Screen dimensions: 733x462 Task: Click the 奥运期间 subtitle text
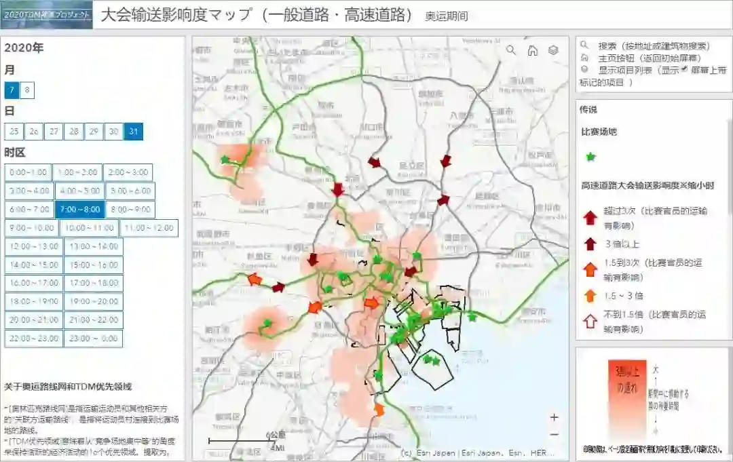pyautogui.click(x=447, y=16)
